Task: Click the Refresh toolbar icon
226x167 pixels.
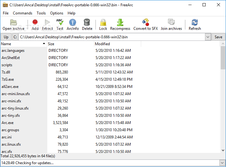Action: point(195,22)
